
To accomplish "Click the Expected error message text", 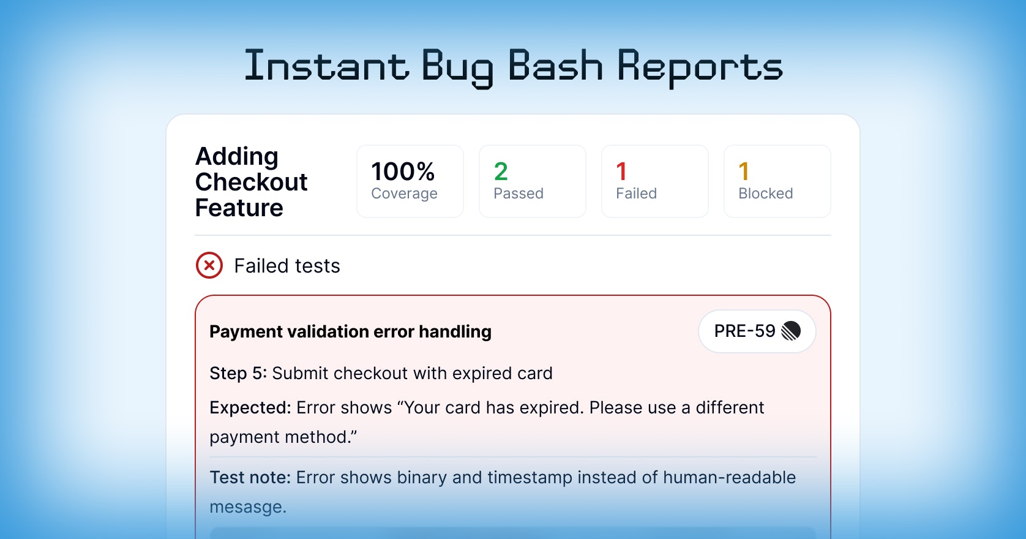I will coord(487,422).
